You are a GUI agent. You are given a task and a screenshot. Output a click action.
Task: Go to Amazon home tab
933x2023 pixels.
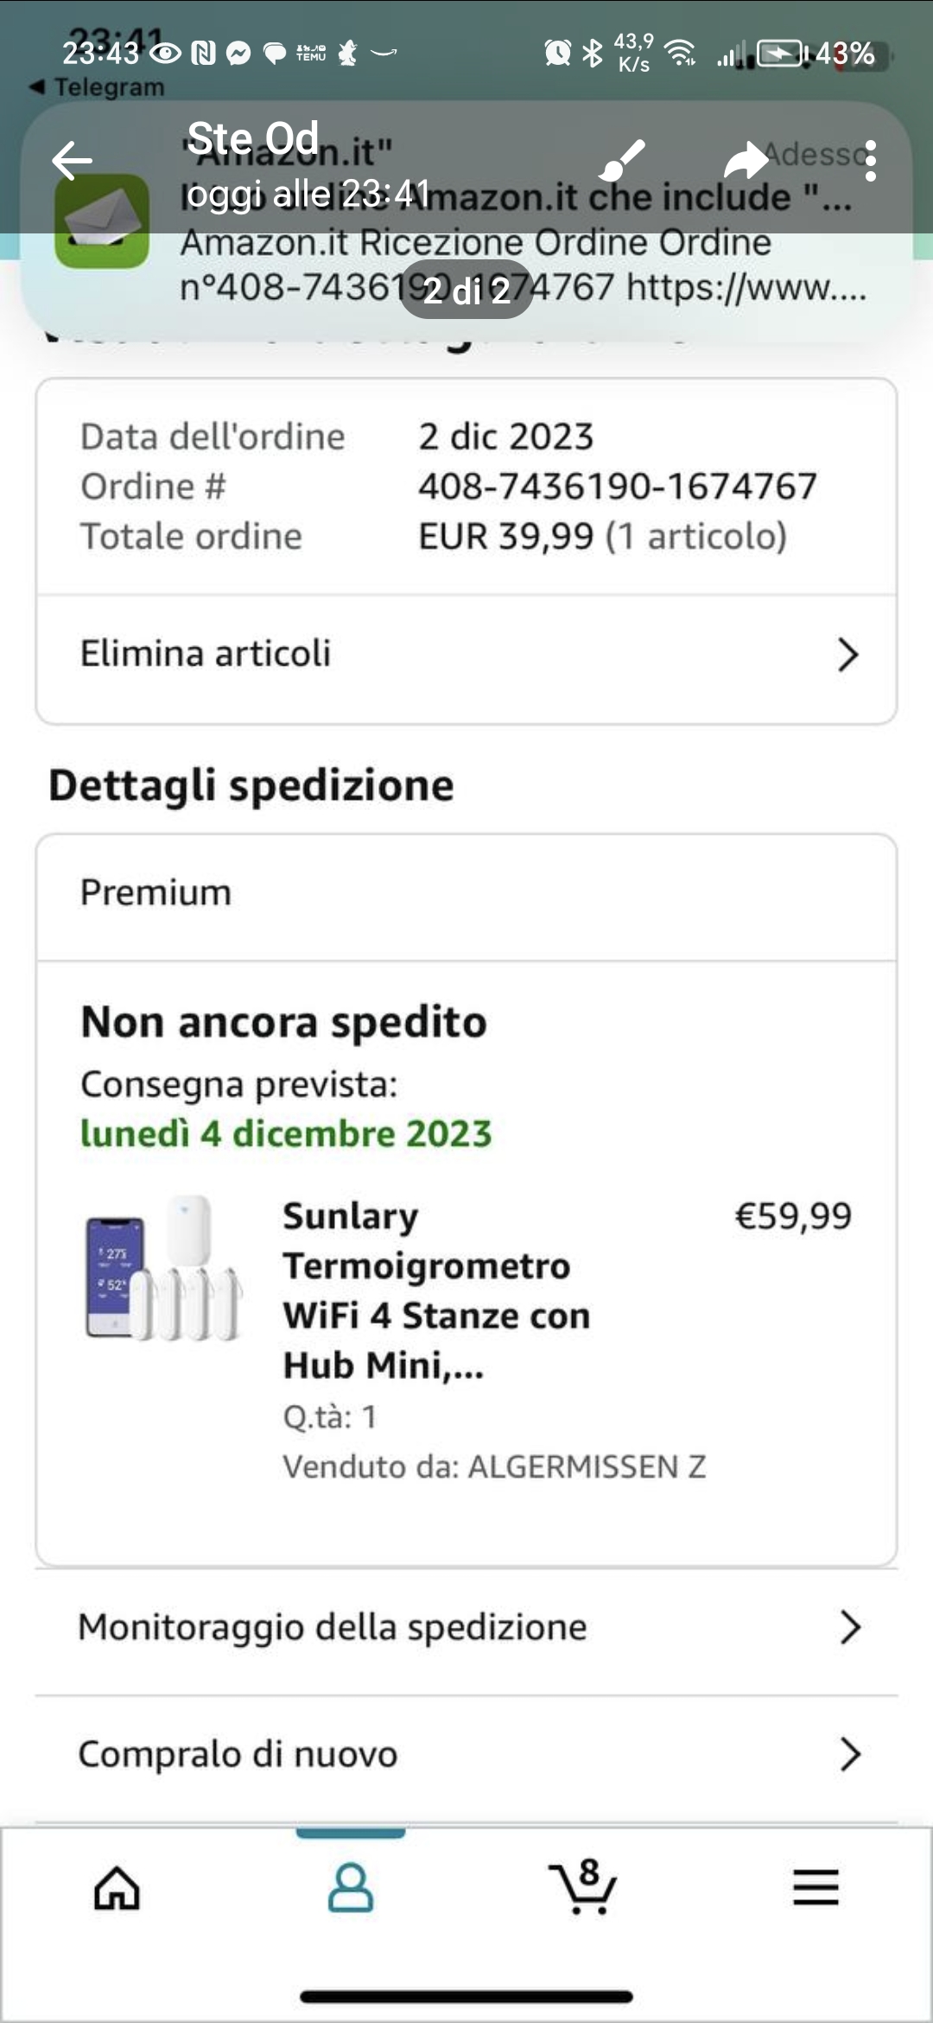click(x=117, y=1887)
